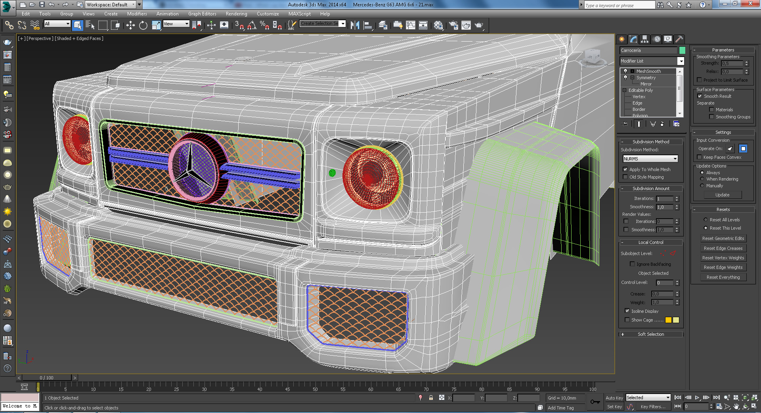Screen dimensions: 761x413
Task: Enable Project to Limit Surface checkbox
Action: pyautogui.click(x=700, y=80)
